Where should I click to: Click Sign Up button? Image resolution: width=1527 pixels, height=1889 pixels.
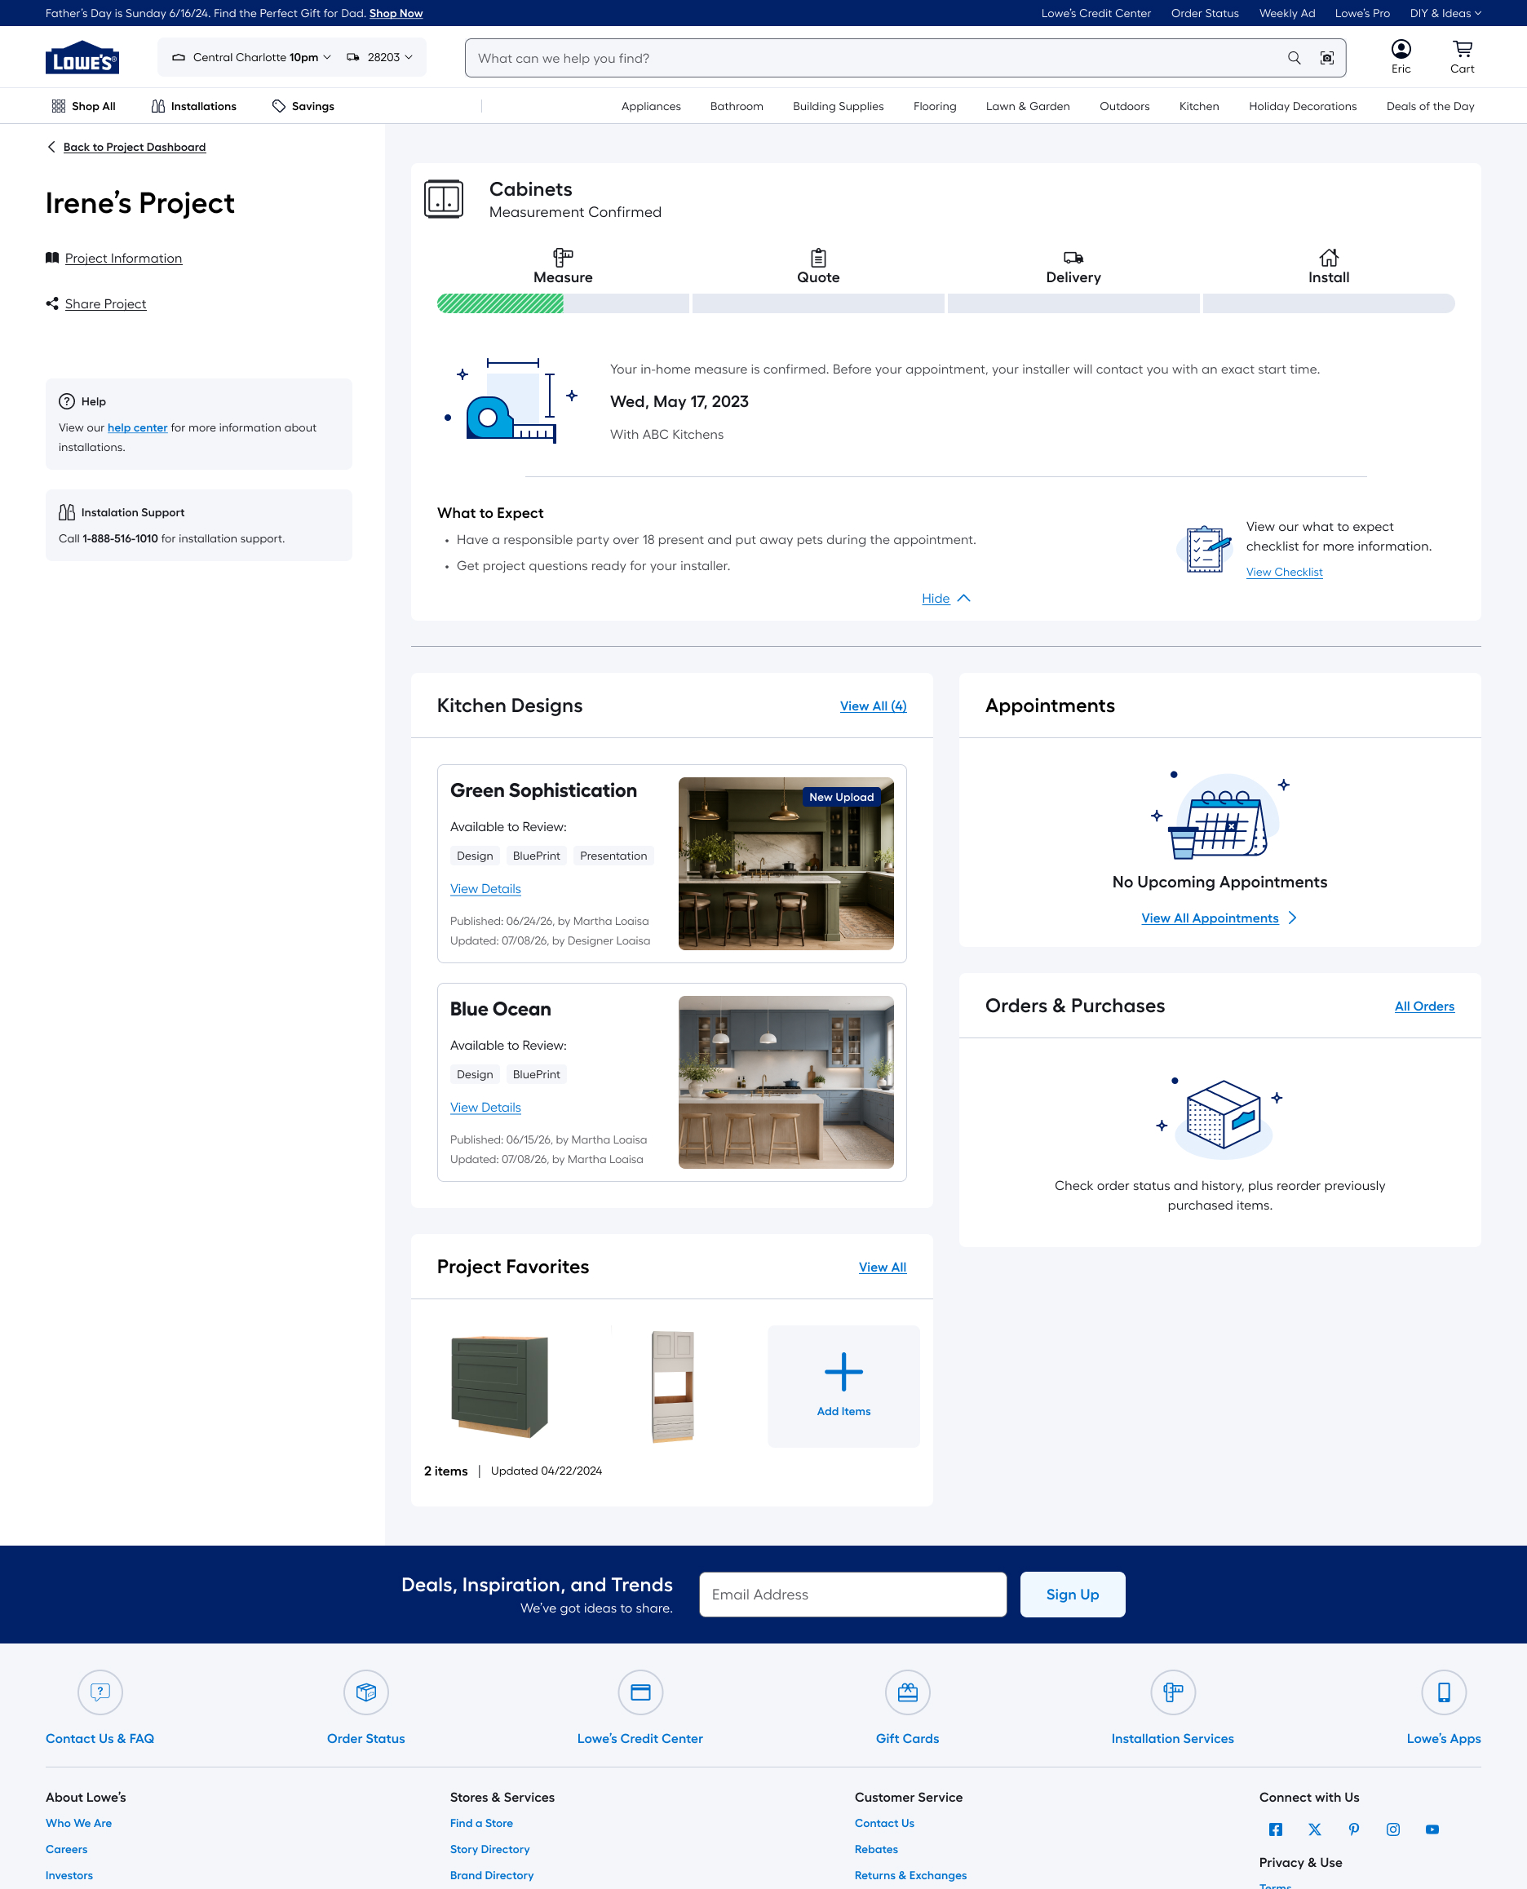(1072, 1595)
